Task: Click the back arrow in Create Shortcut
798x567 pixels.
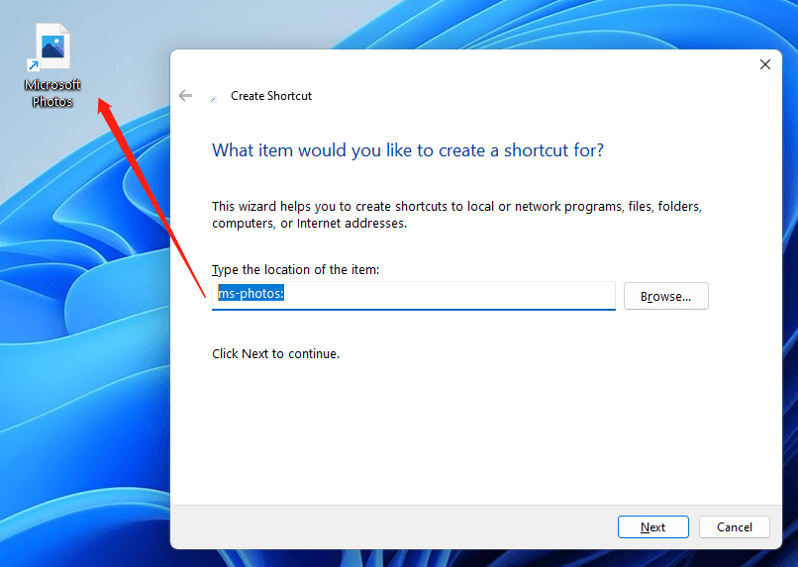Action: click(186, 96)
